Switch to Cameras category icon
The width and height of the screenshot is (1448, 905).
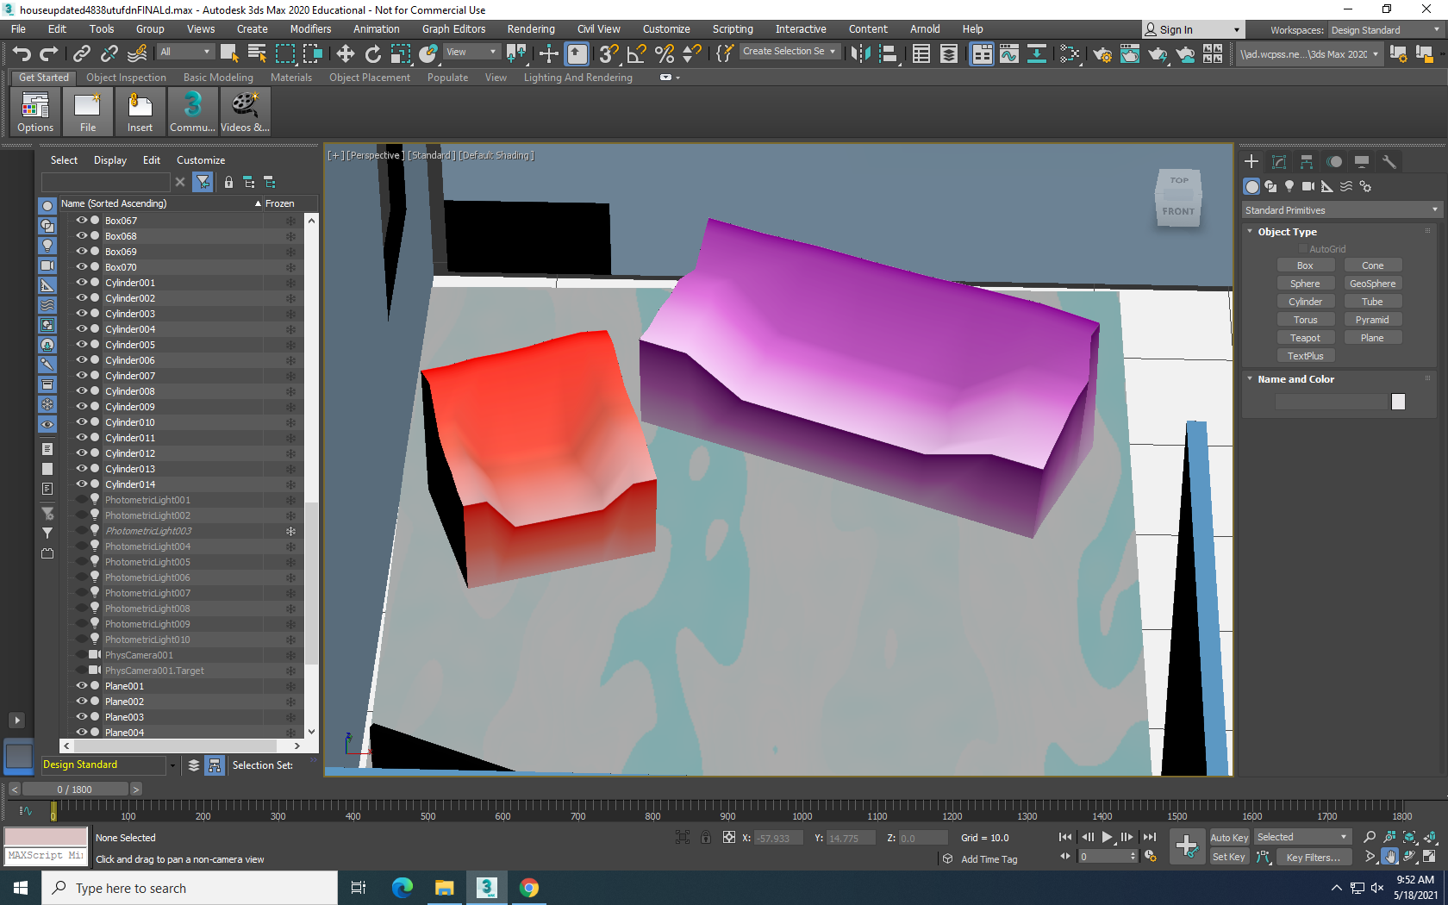click(1308, 186)
